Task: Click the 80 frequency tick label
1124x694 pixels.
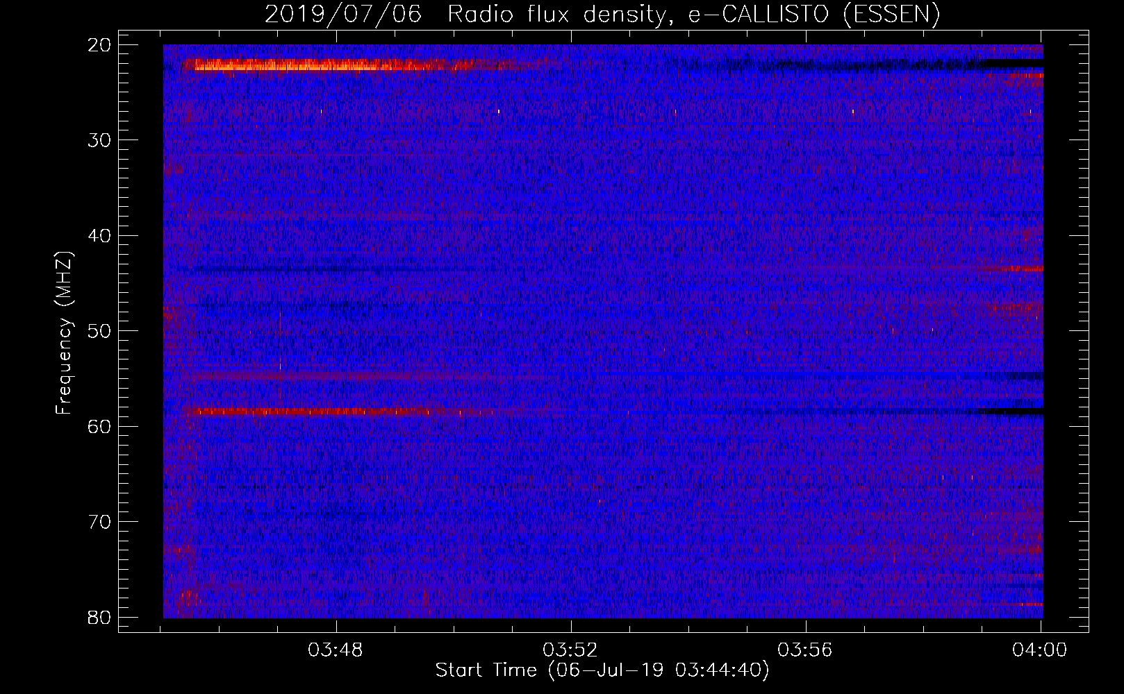Action: 101,617
